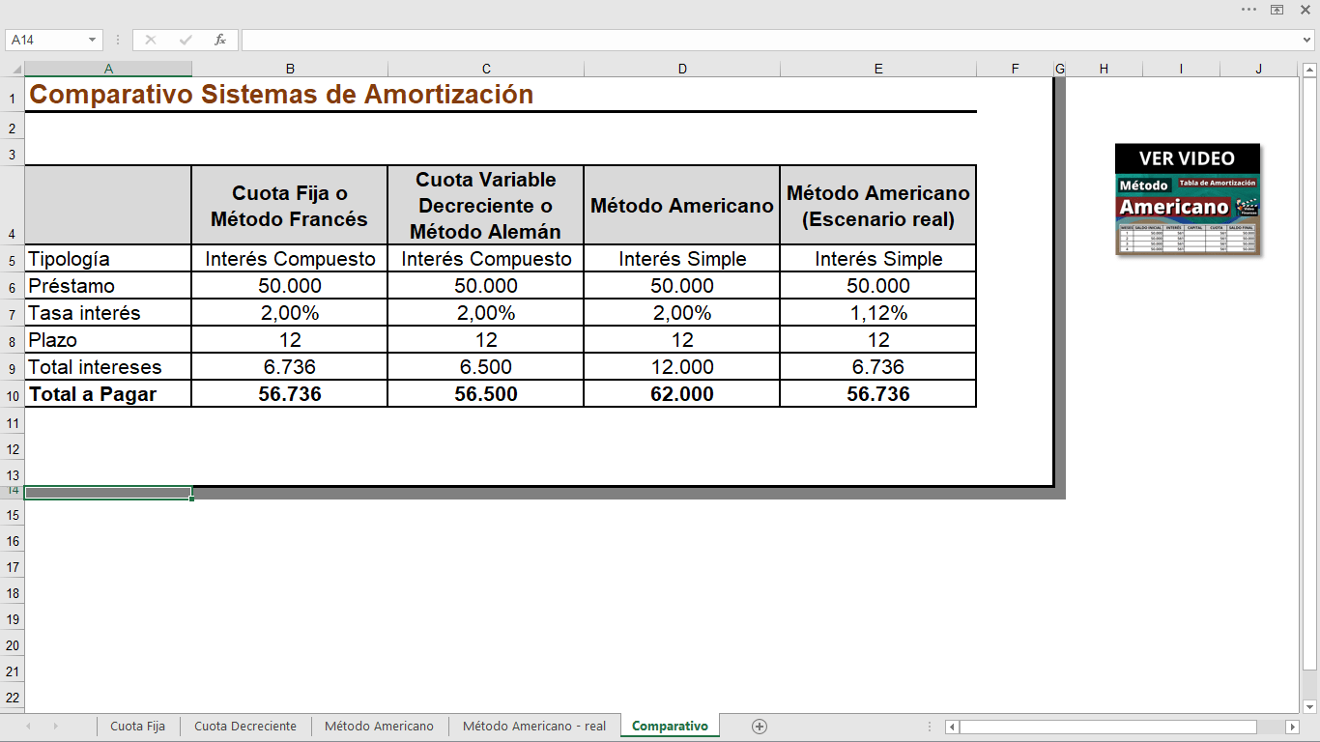This screenshot has height=742, width=1320.
Task: Click the VER VIDEO thumbnail image
Action: tap(1187, 200)
